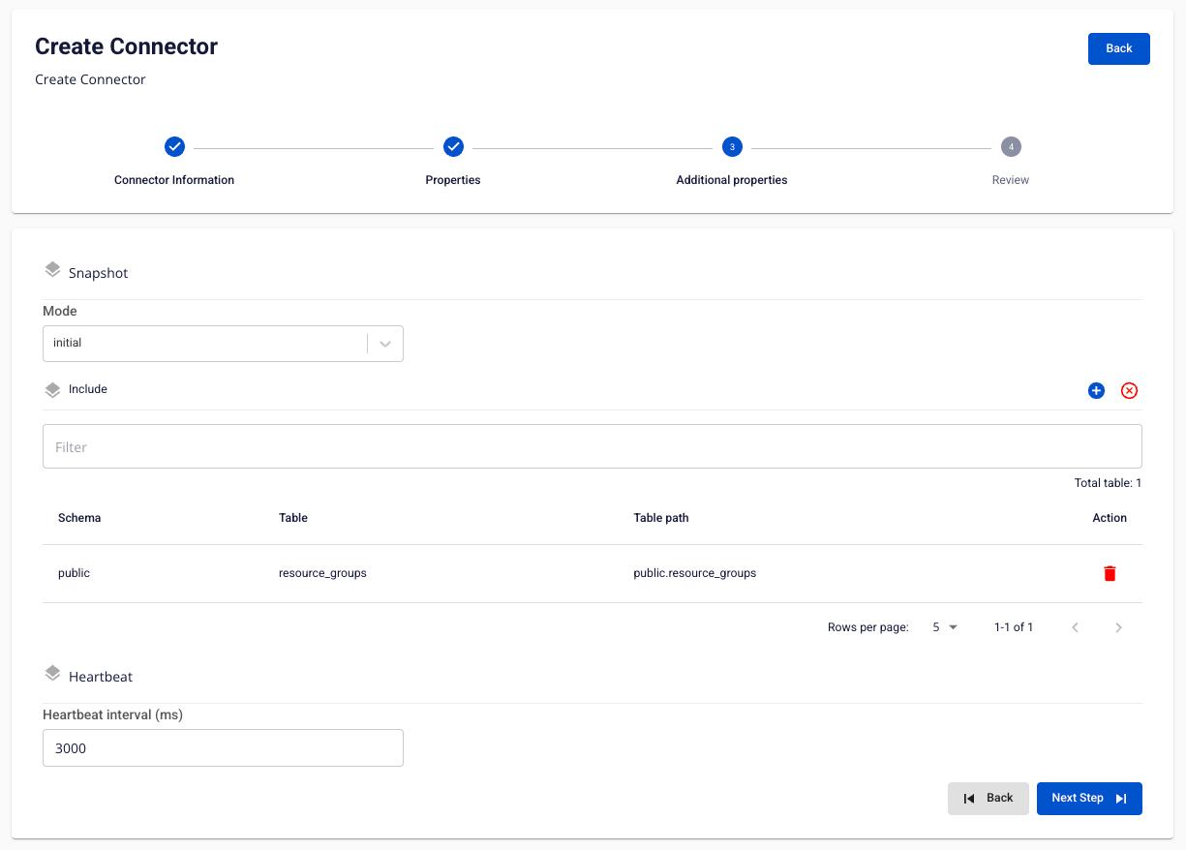Click the blue add include table icon
This screenshot has height=850, width=1186.
1096,390
